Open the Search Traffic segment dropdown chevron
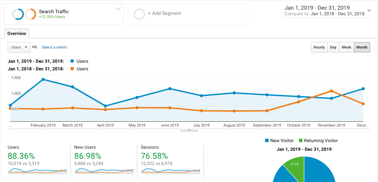 coord(118,9)
